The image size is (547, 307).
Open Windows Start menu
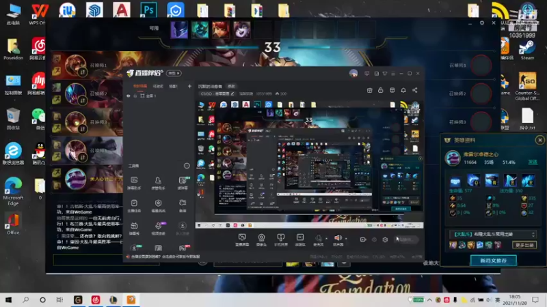8,299
